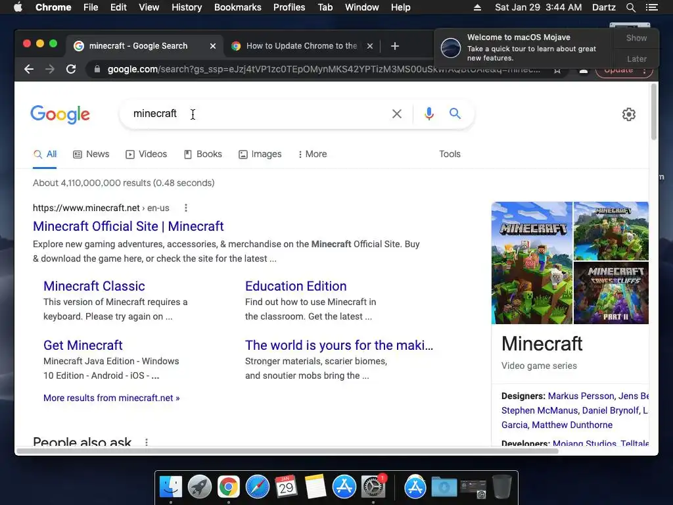Open the top-right Minecraft image thumbnail
The image size is (673, 505).
coord(611,231)
